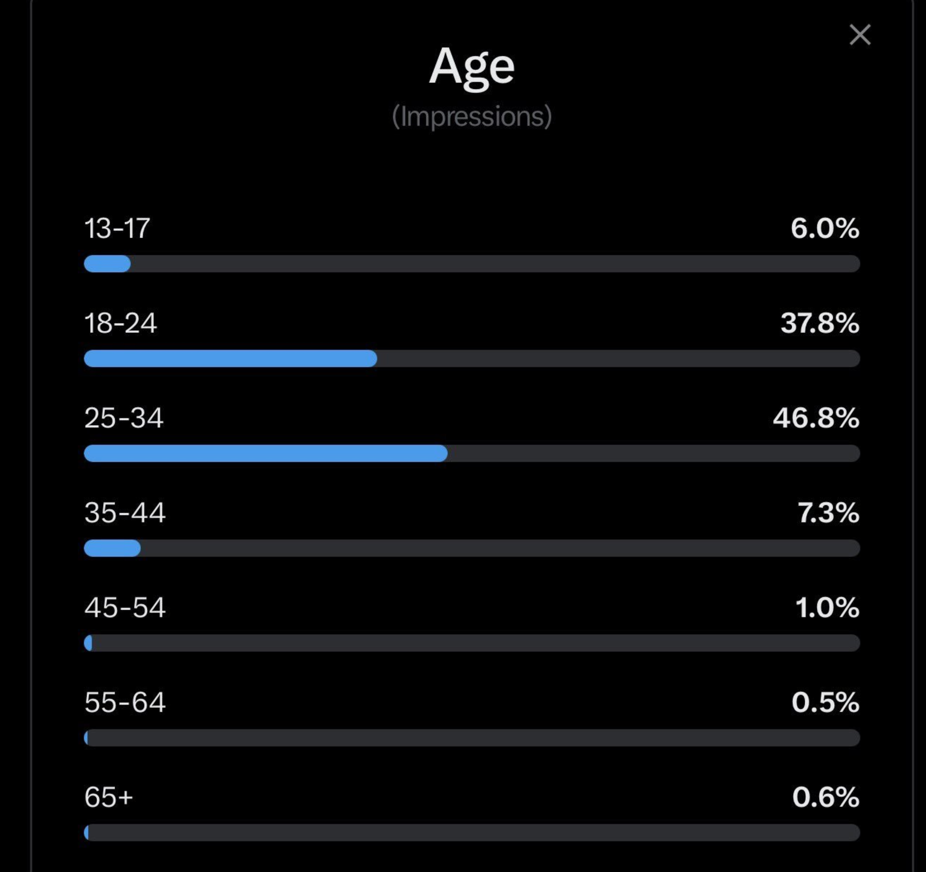Click the 6.0% percentage value
This screenshot has height=872, width=926.
[824, 228]
